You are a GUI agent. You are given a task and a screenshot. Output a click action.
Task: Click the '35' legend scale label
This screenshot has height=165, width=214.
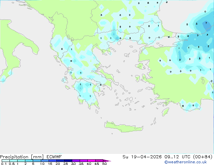coord(81,164)
